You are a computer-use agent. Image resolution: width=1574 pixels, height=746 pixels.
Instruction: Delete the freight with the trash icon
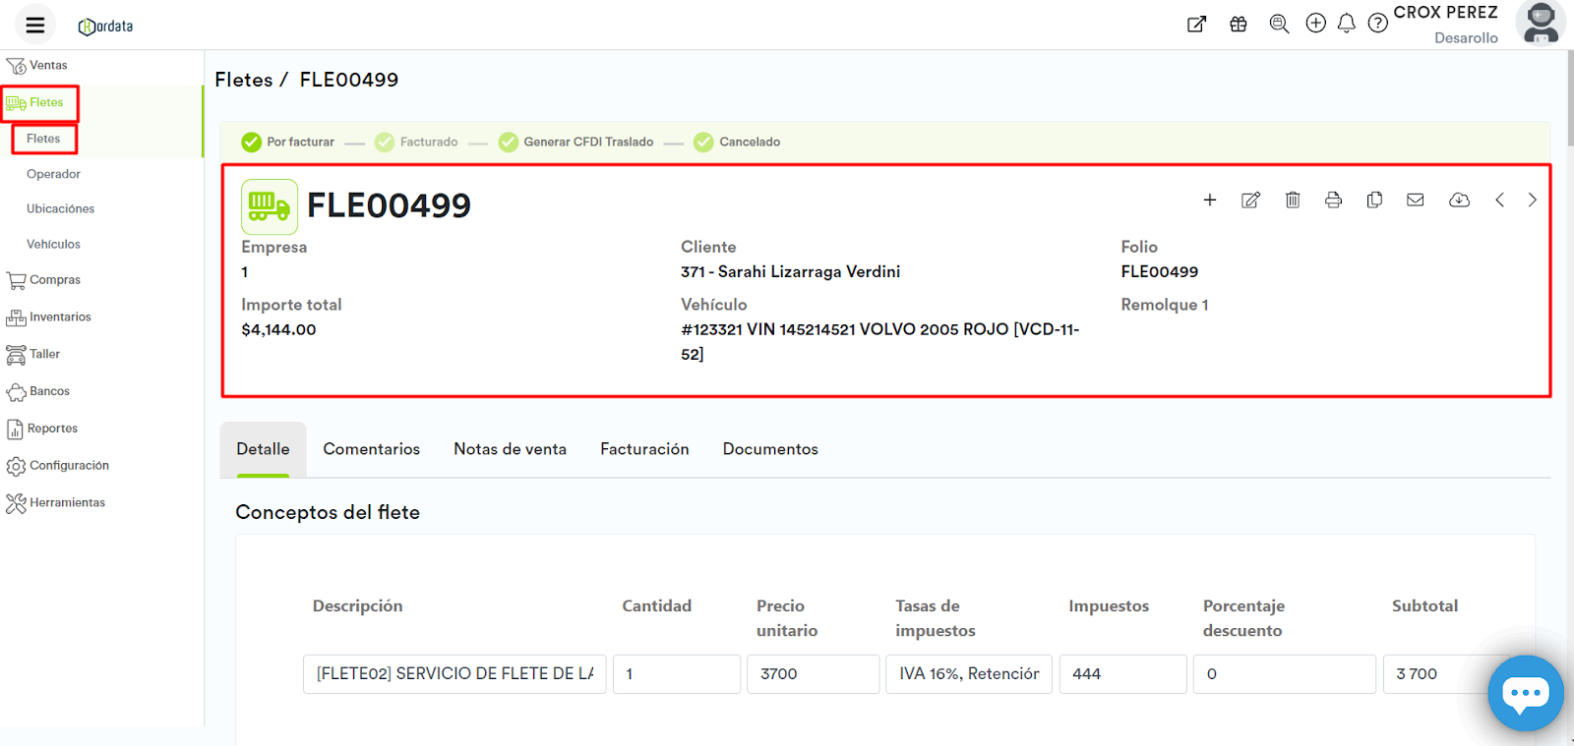tap(1293, 201)
